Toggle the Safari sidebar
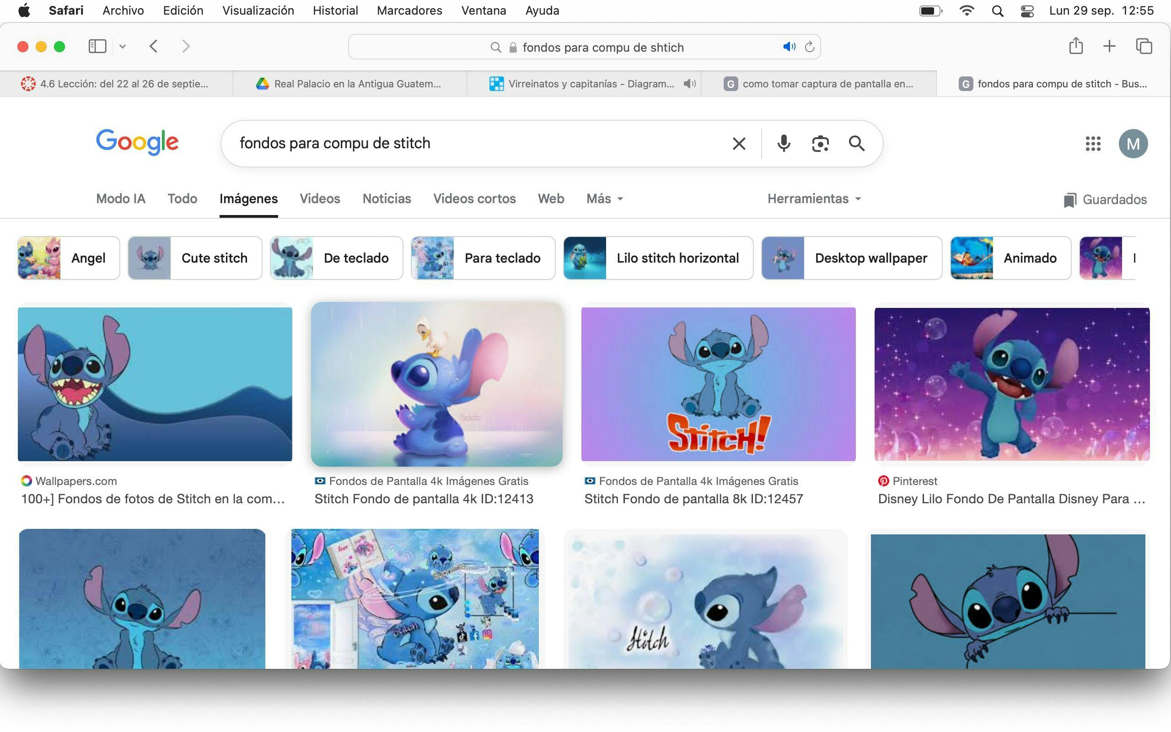Image resolution: width=1171 pixels, height=732 pixels. tap(97, 47)
